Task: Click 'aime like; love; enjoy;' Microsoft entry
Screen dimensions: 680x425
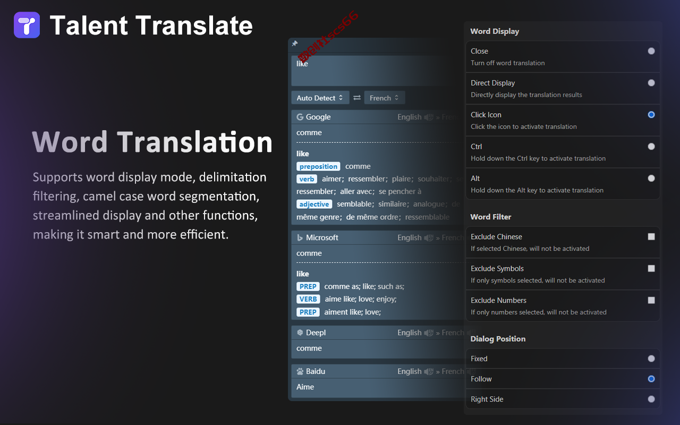Action: (361, 299)
